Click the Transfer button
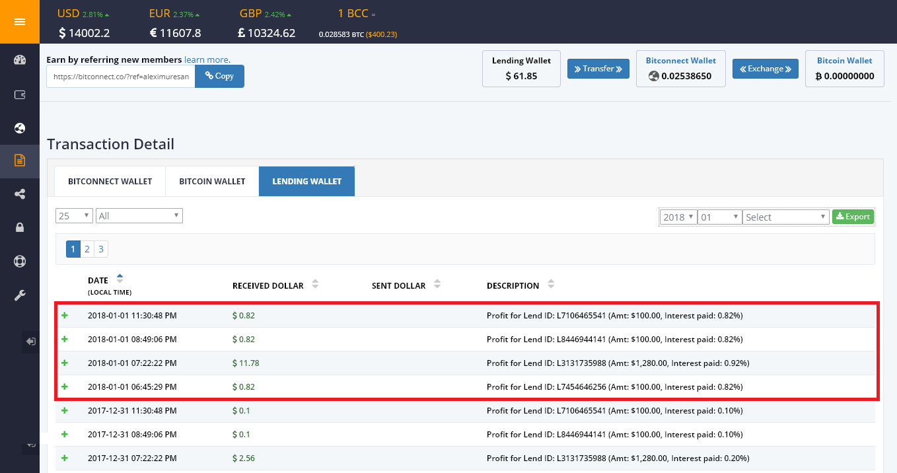897x473 pixels. 598,69
